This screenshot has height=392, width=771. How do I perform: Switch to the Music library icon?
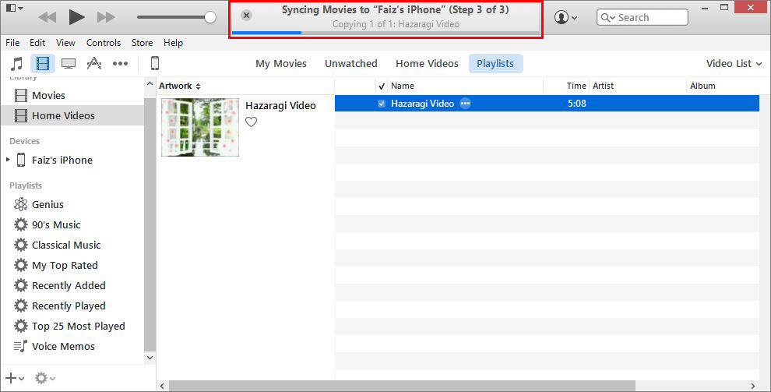(16, 63)
